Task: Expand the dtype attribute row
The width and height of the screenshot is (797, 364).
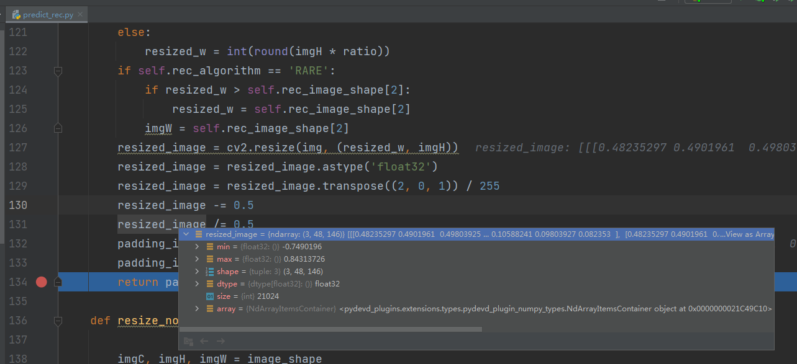Action: [197, 284]
